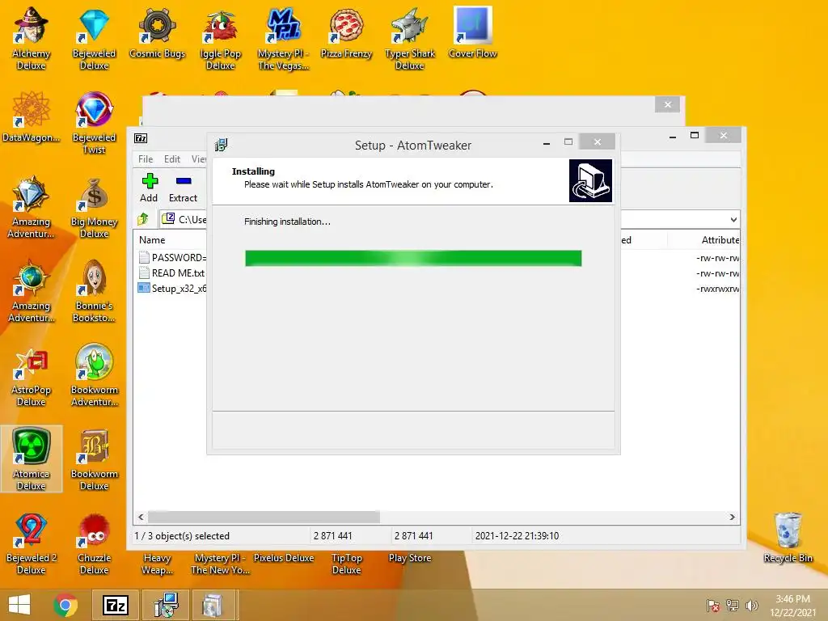
Task: Open DataWagon desktop shortcut
Action: click(32, 116)
